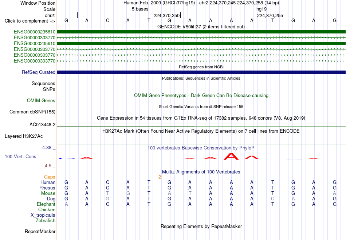Open the GENCODE V50lift37 track title
Screen dimensions: 346x240
pos(201,27)
